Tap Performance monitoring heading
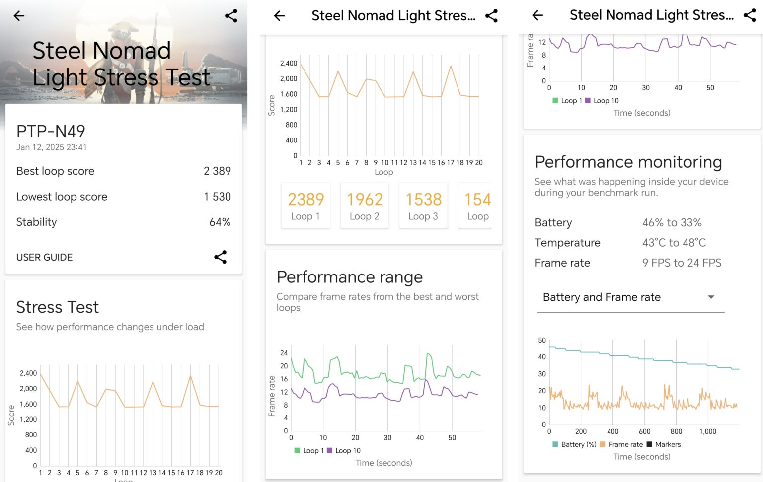Screen dimensions: 763x482 click(628, 162)
